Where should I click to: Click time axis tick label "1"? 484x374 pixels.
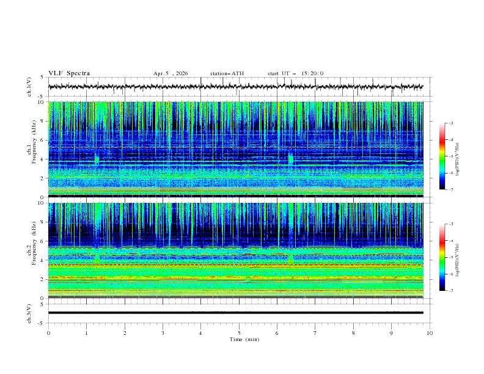pos(86,333)
